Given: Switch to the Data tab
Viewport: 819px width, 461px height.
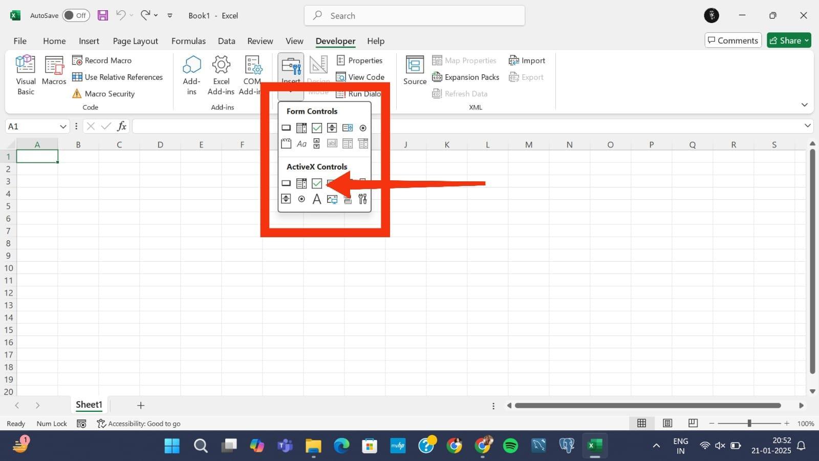Looking at the screenshot, I should [226, 41].
